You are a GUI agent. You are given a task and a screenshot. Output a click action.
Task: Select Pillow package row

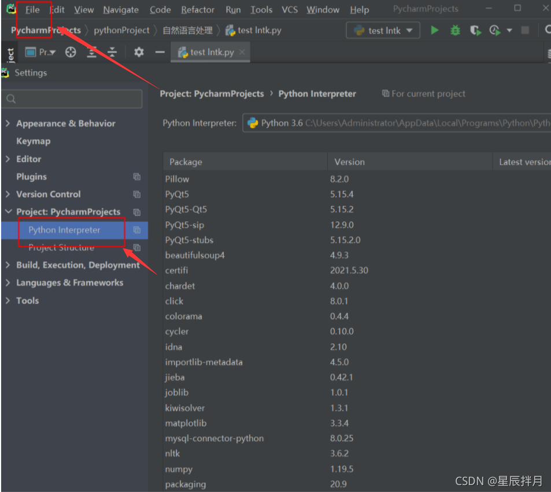[357, 179]
